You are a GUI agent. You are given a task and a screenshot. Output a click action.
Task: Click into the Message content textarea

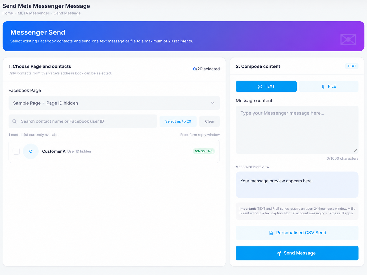(x=297, y=130)
